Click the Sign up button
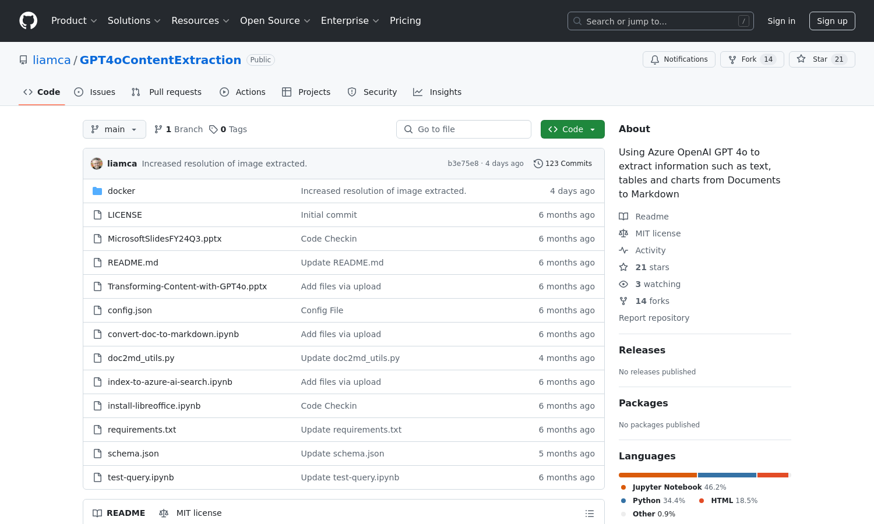 [832, 20]
